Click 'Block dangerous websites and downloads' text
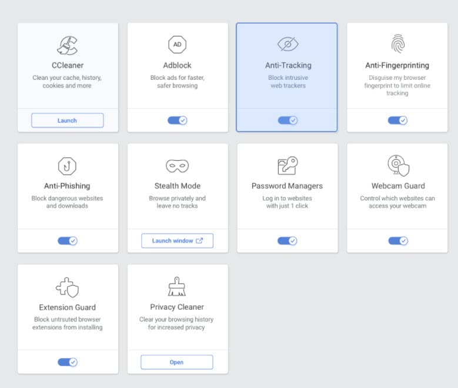 [x=67, y=202]
